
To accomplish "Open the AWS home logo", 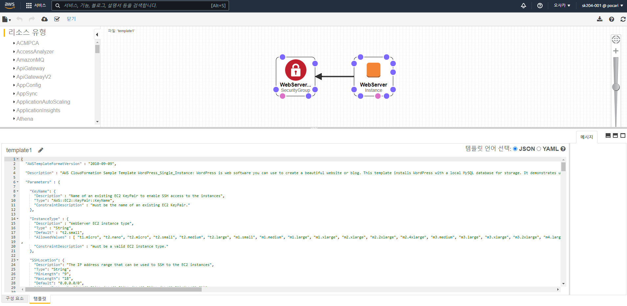I will coord(10,5).
